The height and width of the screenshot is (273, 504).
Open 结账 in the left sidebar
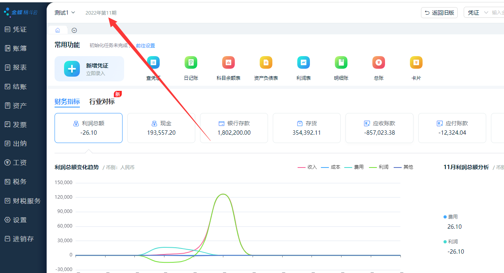point(20,87)
